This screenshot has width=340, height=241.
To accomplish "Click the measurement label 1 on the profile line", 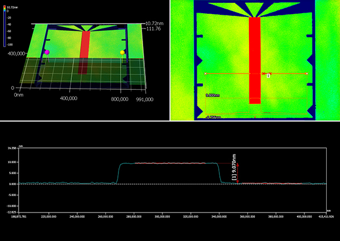I will tap(268, 76).
